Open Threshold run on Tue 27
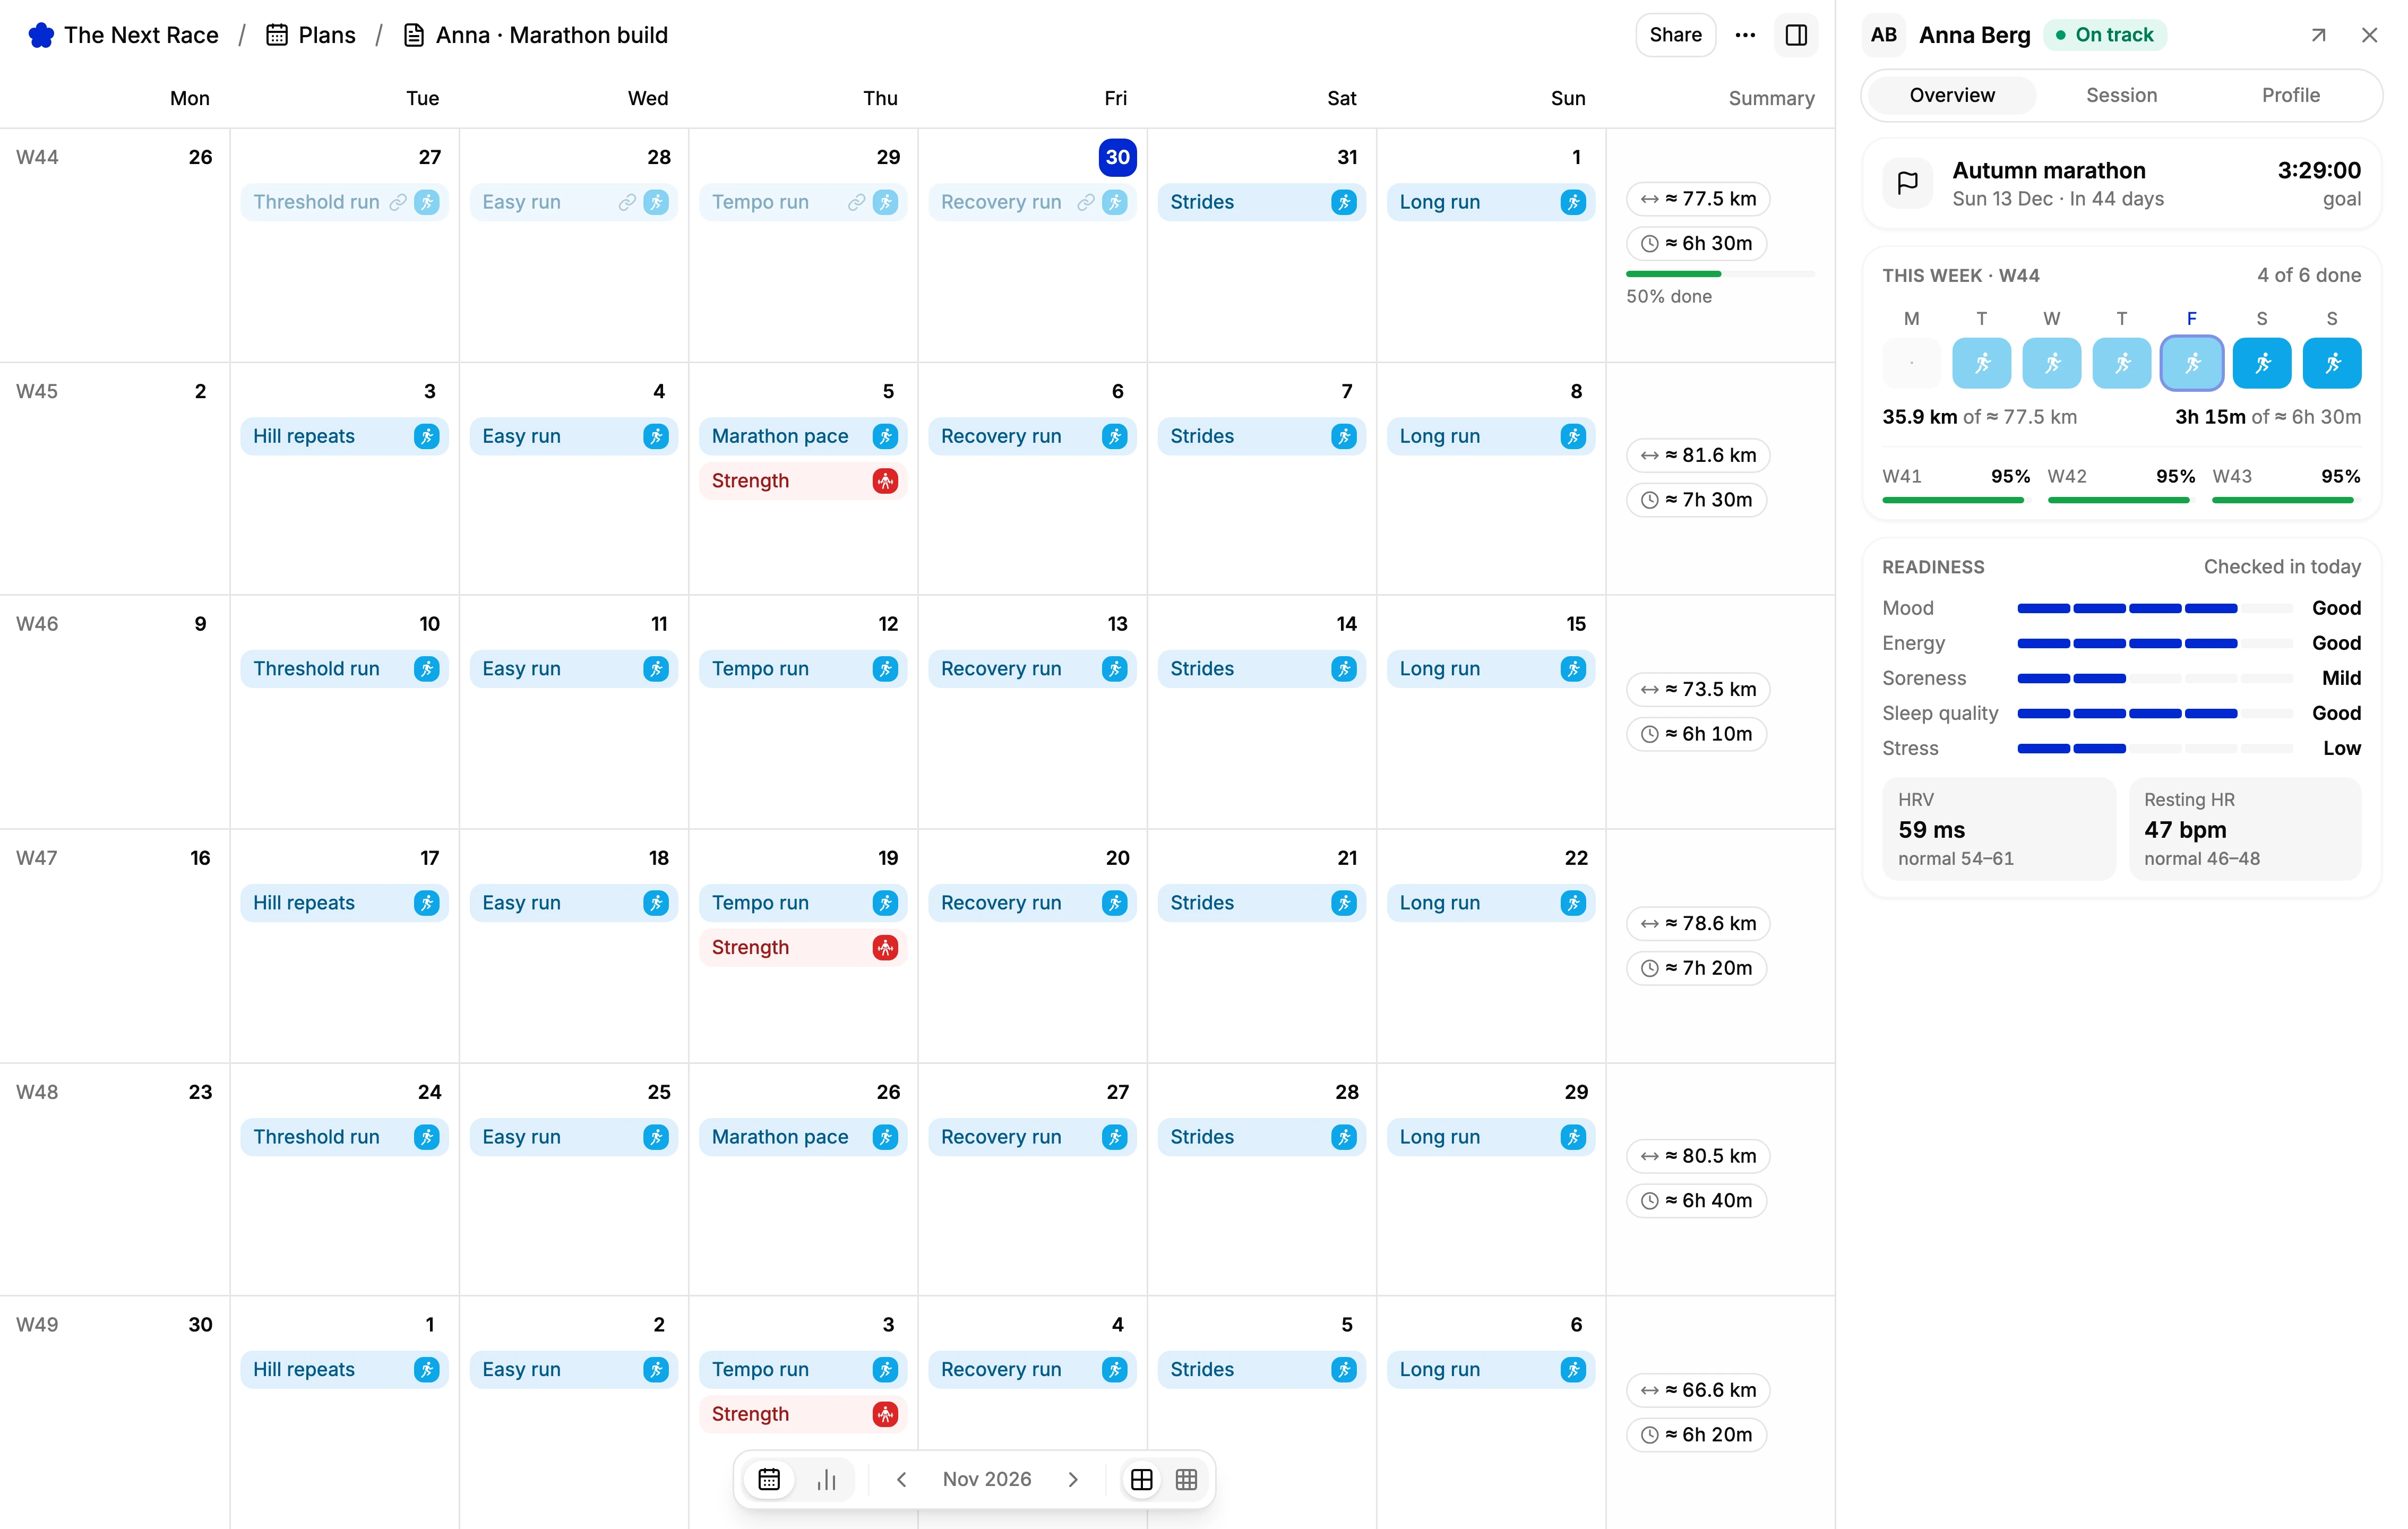2408x1529 pixels. click(x=344, y=202)
